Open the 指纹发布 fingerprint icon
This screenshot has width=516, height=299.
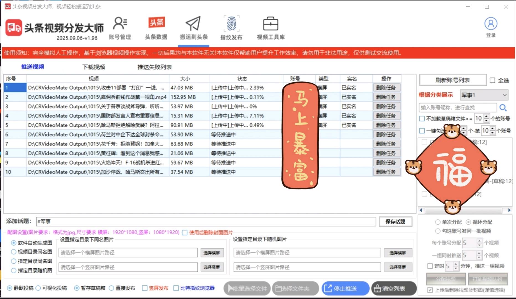click(x=231, y=24)
